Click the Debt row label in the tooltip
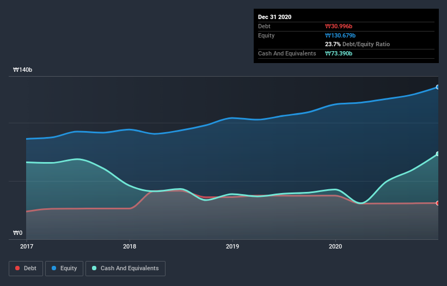 point(264,26)
